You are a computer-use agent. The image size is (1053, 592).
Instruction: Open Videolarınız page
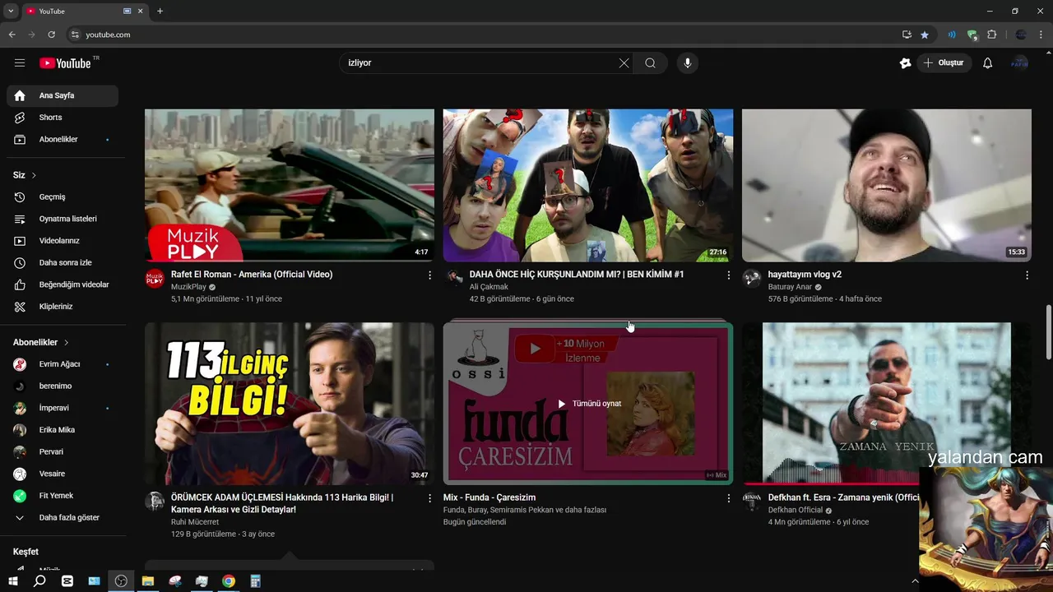(x=63, y=241)
